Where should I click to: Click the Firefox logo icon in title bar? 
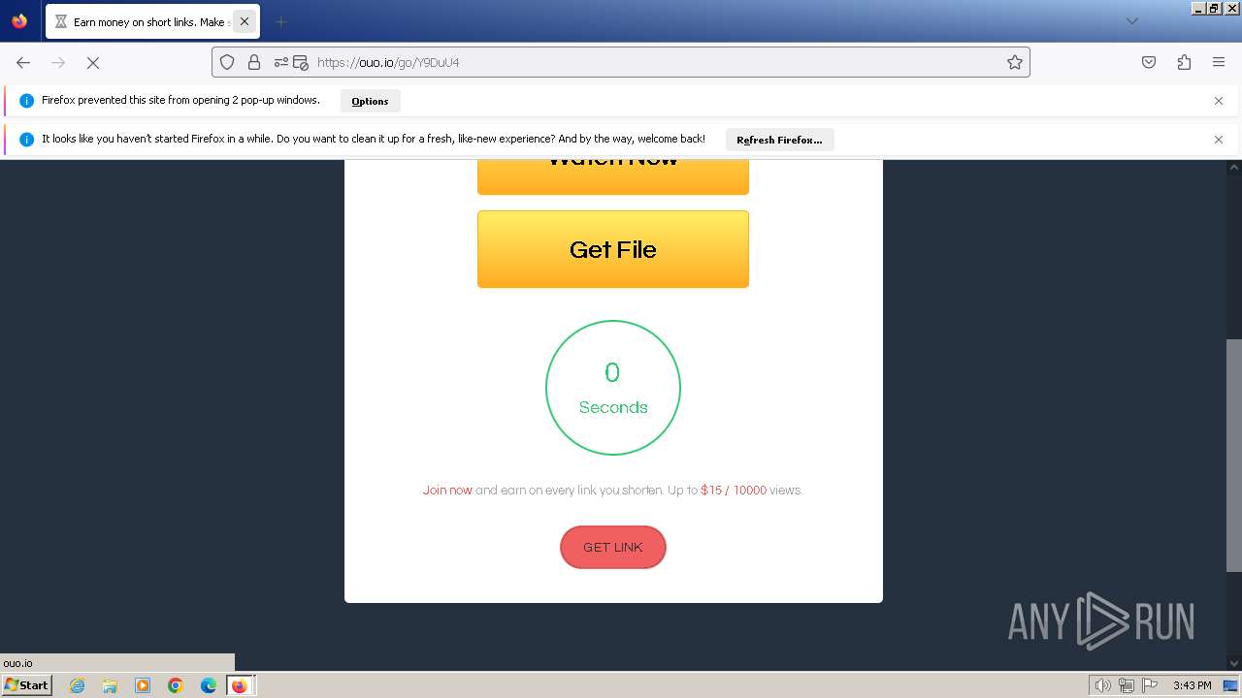tap(19, 21)
